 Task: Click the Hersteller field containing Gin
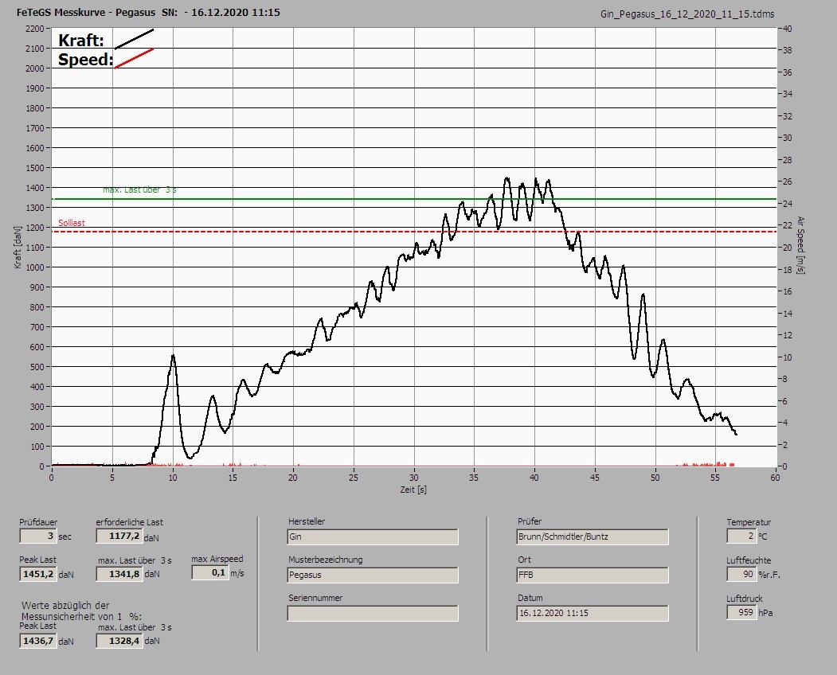coord(373,536)
